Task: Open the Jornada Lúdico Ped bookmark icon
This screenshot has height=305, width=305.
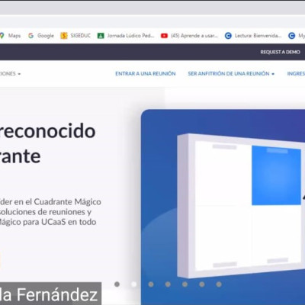Action: click(101, 36)
